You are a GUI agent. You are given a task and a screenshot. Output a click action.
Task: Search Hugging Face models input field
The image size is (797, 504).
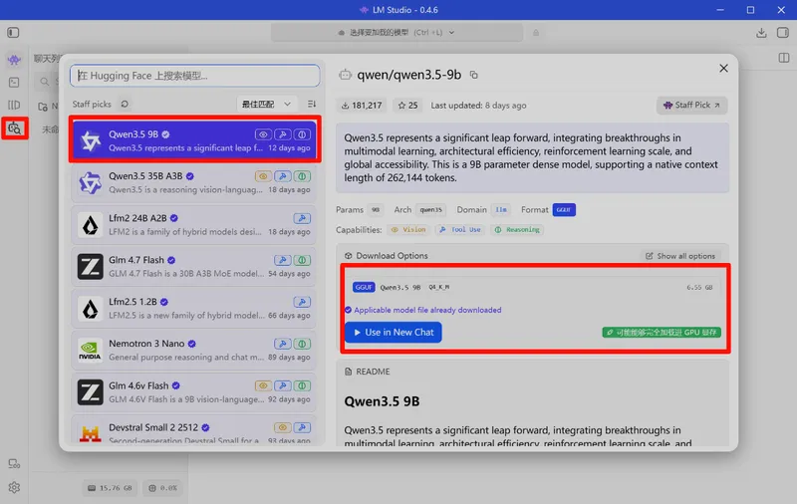click(x=194, y=76)
